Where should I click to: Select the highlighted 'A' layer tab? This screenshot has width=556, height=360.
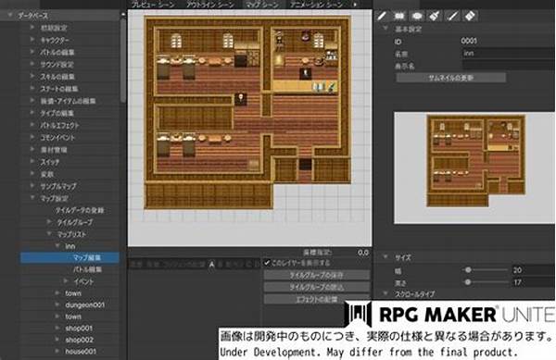(x=211, y=264)
